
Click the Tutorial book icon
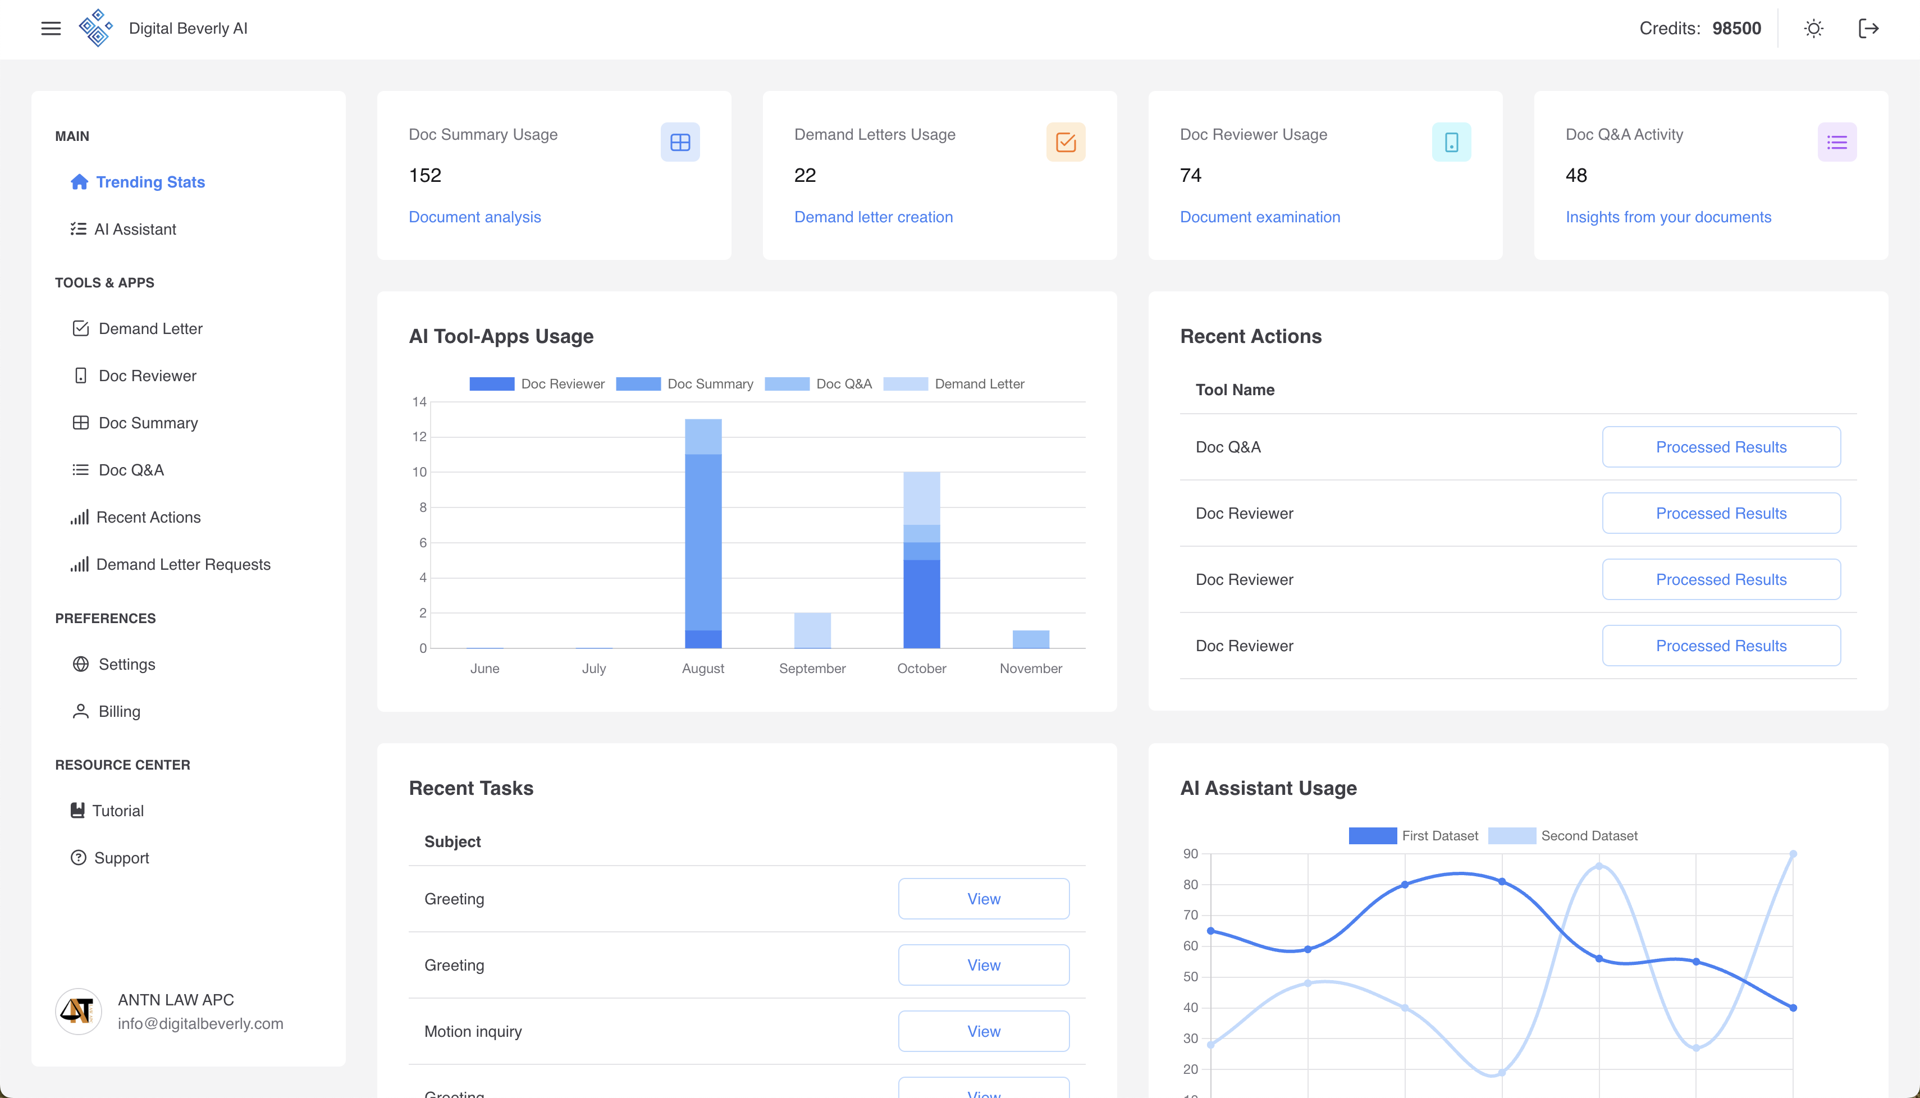(77, 810)
